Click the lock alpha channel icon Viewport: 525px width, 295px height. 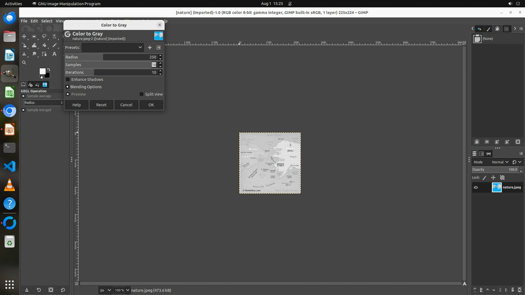coord(502,178)
